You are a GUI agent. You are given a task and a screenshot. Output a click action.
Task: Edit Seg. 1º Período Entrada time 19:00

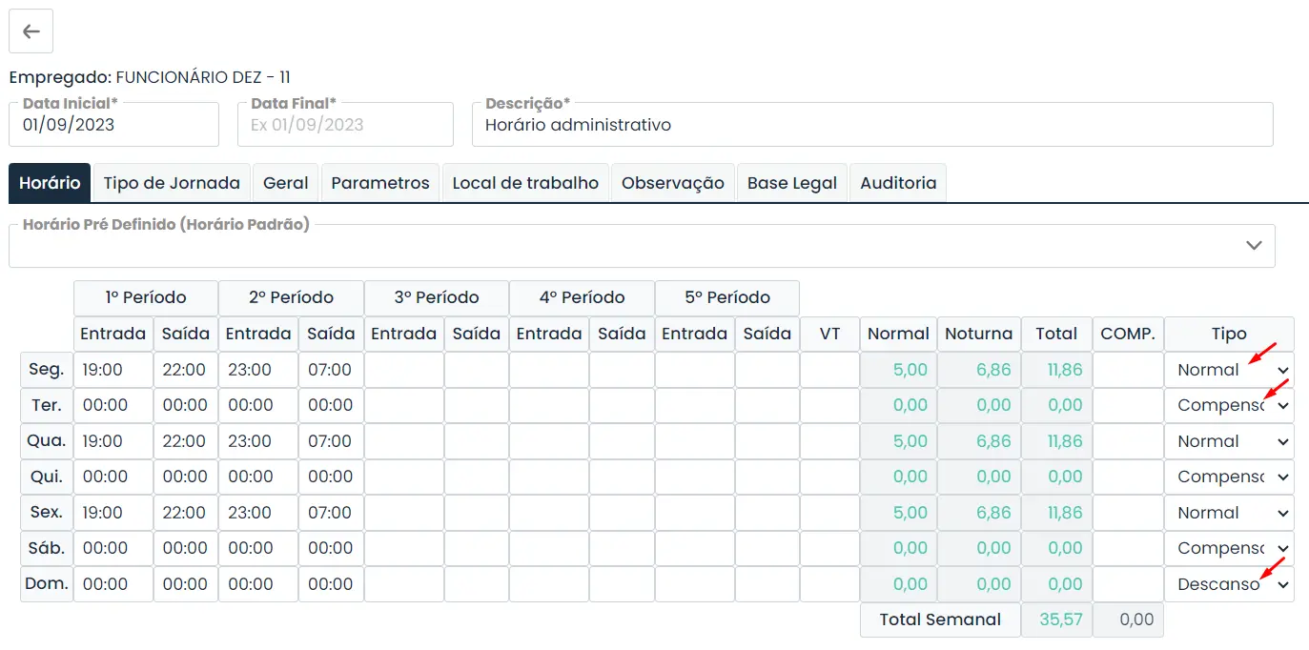coord(113,370)
